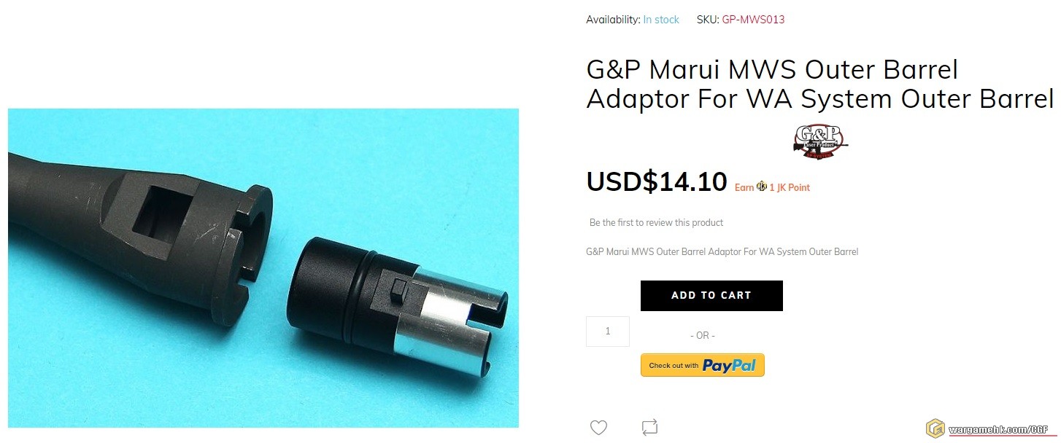Click the hexagon watermark logo icon
This screenshot has width=1061, height=443.
coord(935,428)
